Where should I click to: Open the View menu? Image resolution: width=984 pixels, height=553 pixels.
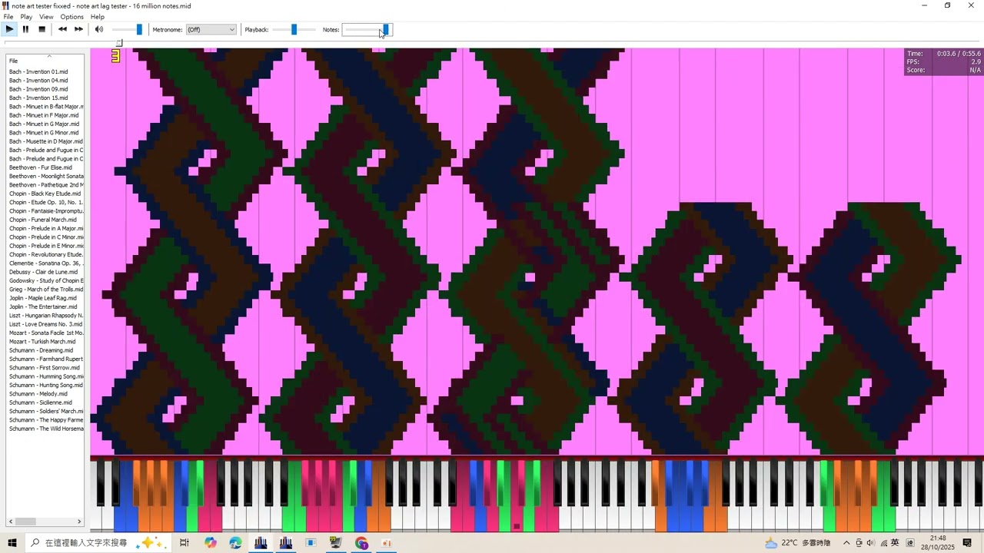(46, 16)
